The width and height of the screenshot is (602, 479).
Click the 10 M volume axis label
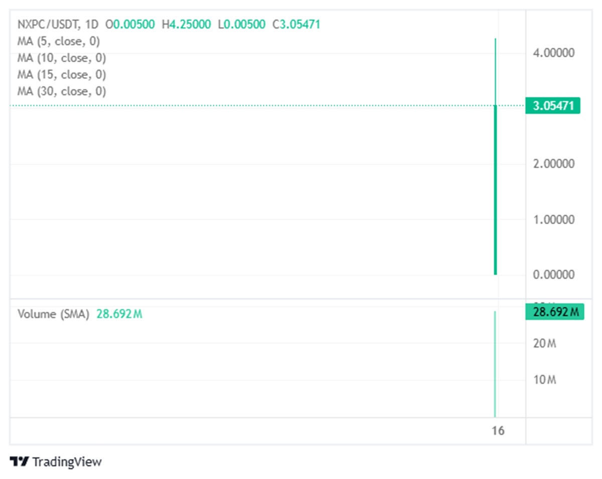[x=545, y=380]
